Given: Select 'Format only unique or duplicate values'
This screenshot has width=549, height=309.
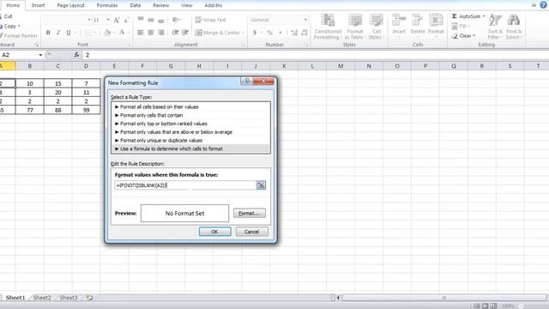Looking at the screenshot, I should coord(190,141).
